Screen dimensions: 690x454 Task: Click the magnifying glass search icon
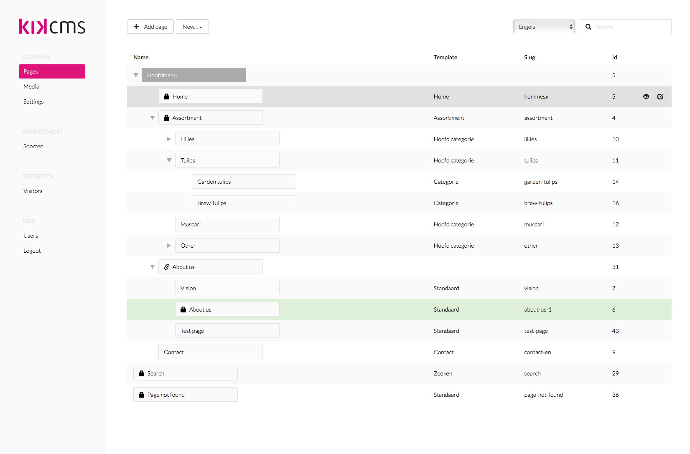tap(588, 27)
